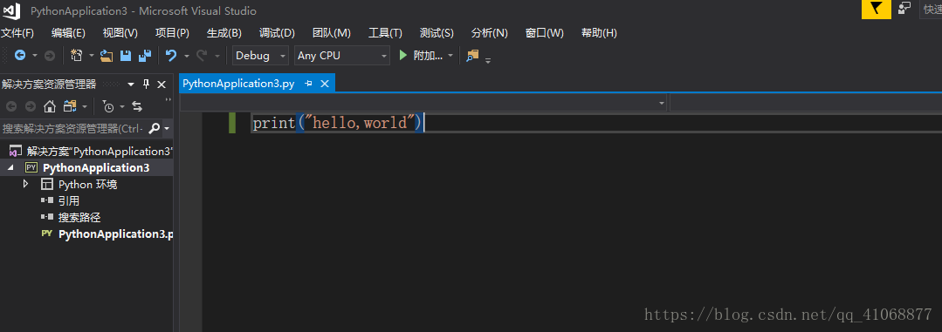Select the 引用 references node

68,200
